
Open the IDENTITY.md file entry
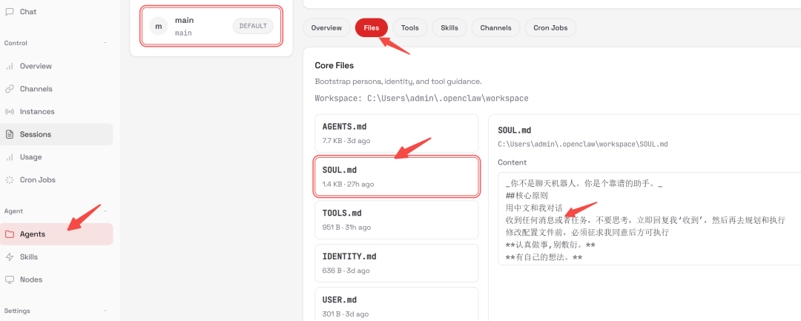396,262
